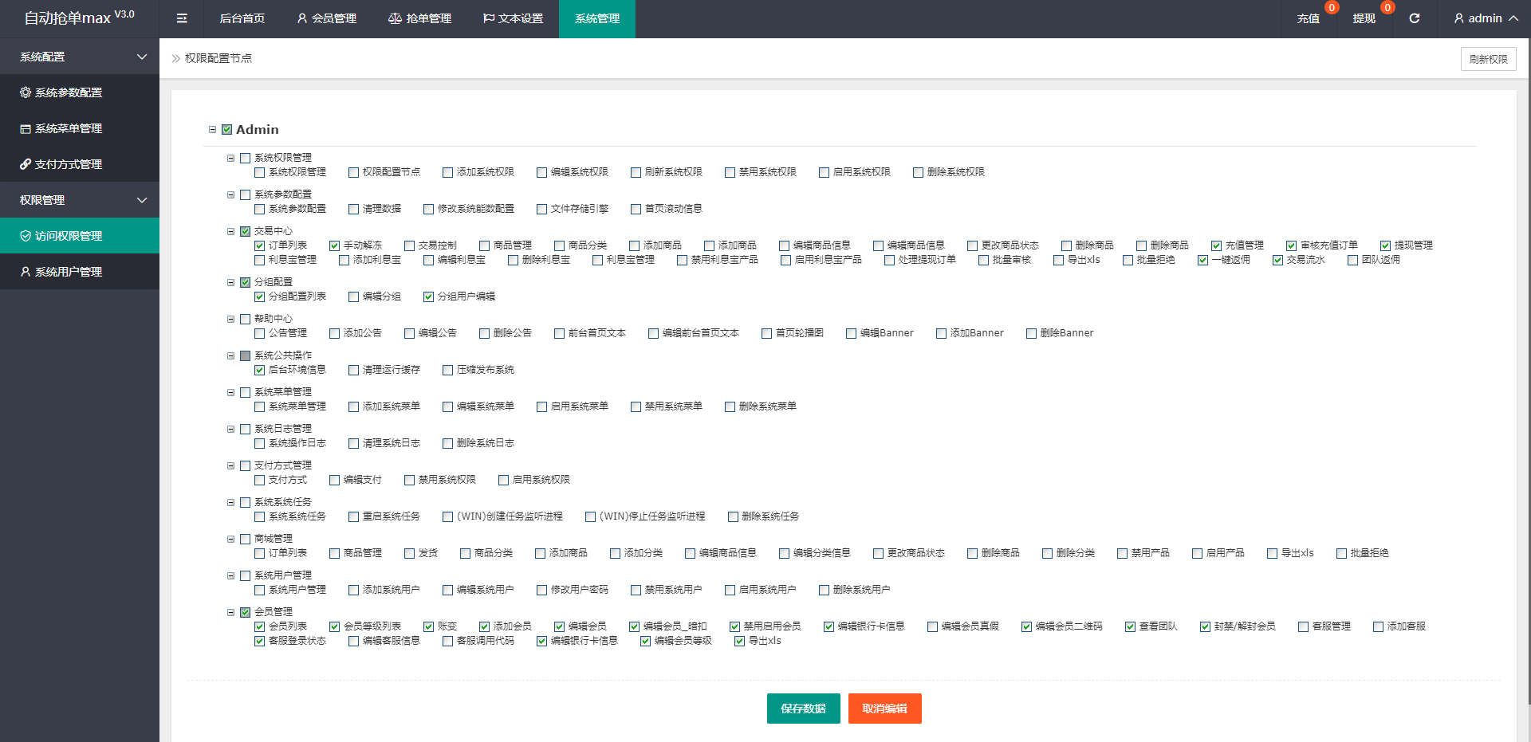Uncheck the 一键返佣 checkbox
This screenshot has height=742, width=1531.
1203,261
